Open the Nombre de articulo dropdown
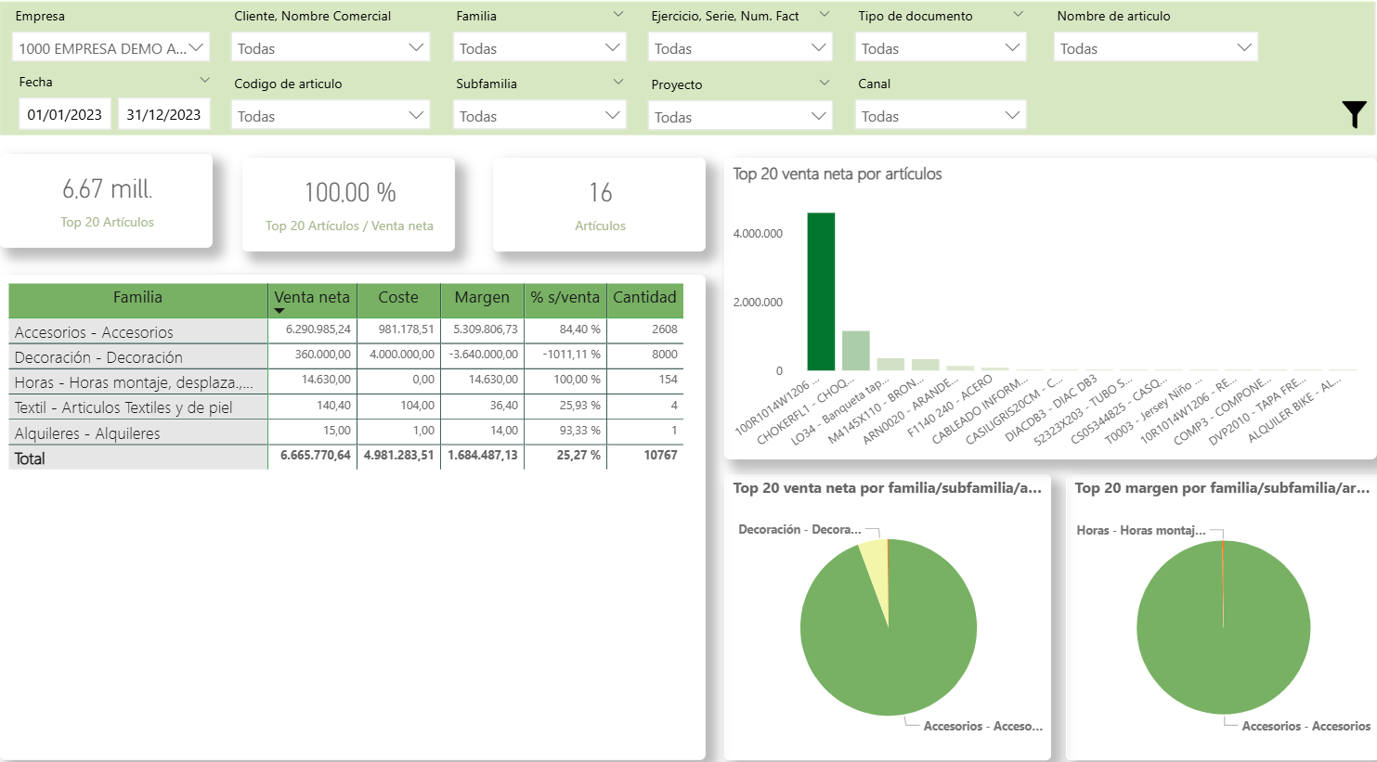The height and width of the screenshot is (762, 1377). click(x=1155, y=48)
